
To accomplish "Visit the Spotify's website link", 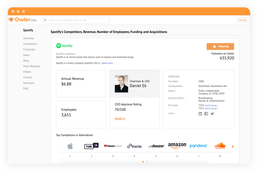I will 66,54.
